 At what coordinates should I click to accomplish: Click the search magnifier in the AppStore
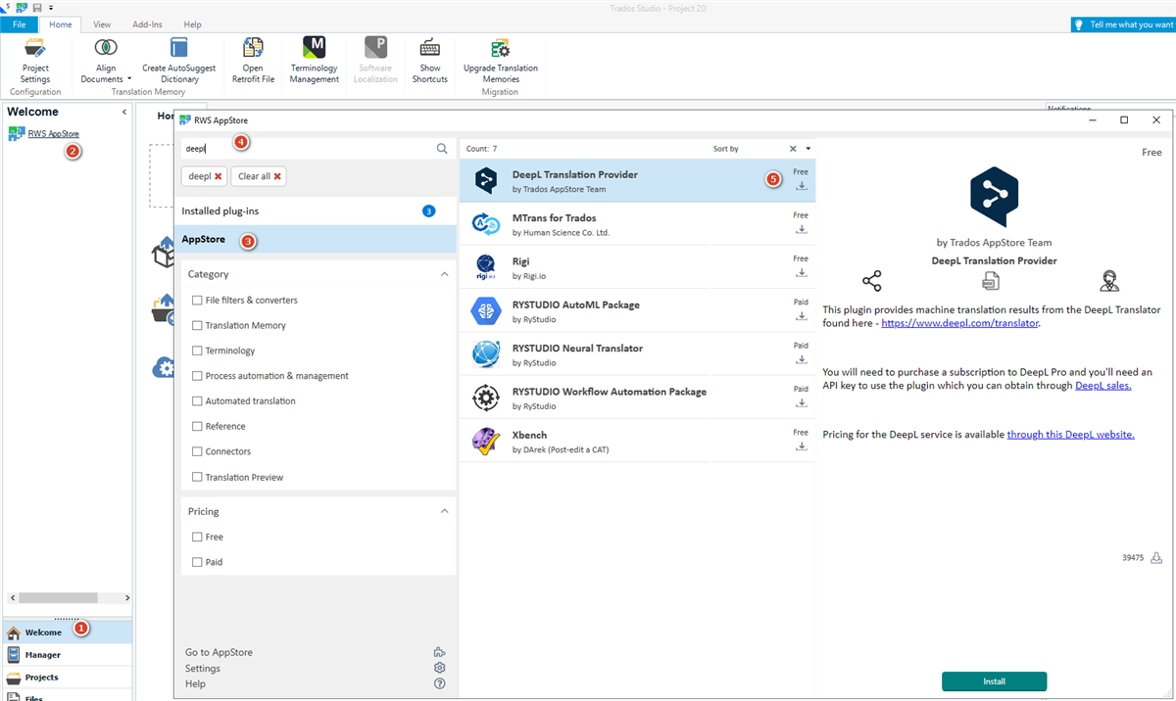click(x=442, y=148)
